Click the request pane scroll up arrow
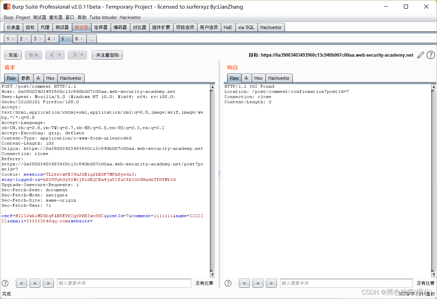437x299 pixels. click(x=213, y=87)
